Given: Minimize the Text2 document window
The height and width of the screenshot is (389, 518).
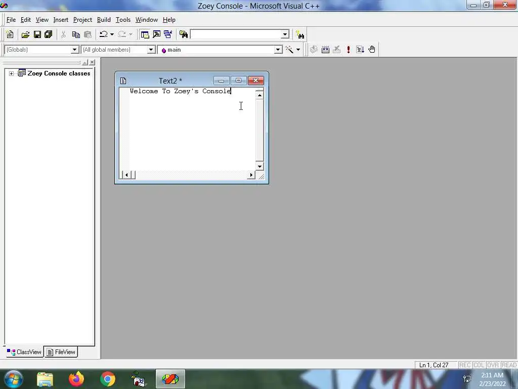Looking at the screenshot, I should [x=222, y=81].
